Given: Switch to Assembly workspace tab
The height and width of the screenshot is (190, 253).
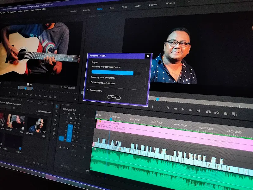Looking at the screenshot, I should click(x=86, y=10).
